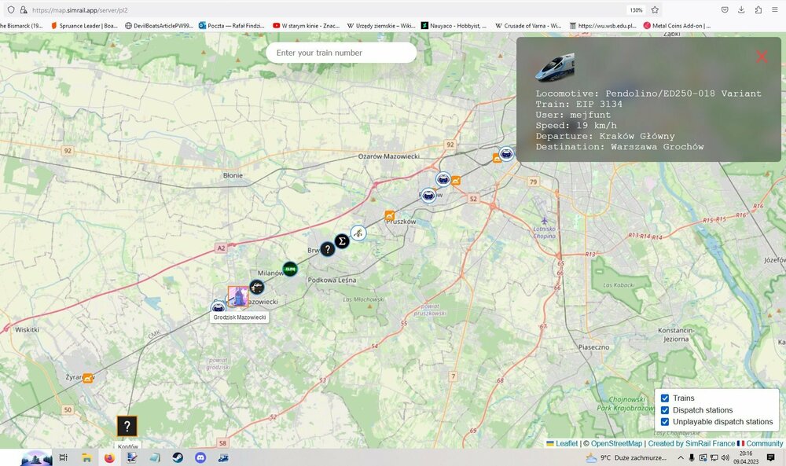The width and height of the screenshot is (786, 466).
Task: Uncheck the Trains checkbox
Action: coord(665,398)
